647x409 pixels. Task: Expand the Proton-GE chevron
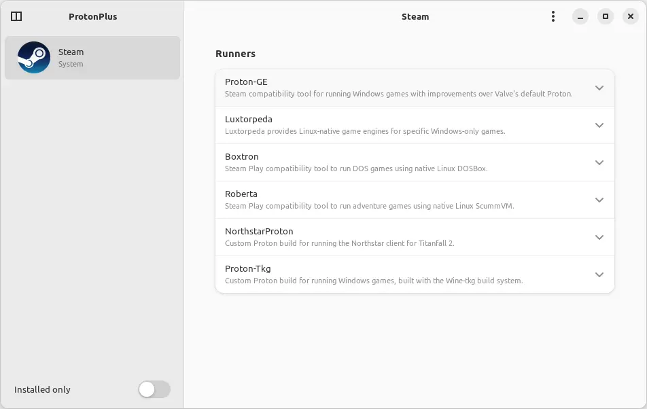599,88
